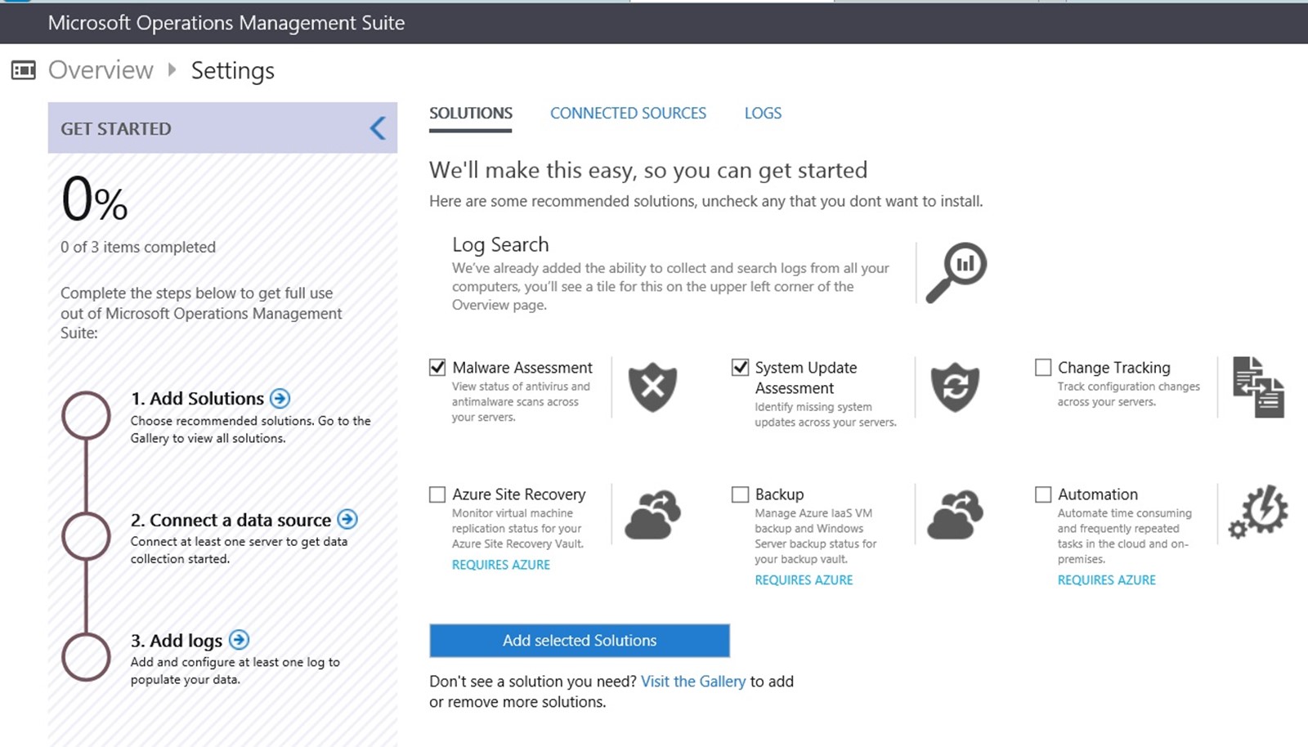Screen dimensions: 1308x747
Task: Click Requires Azure under Automation
Action: tap(1107, 580)
